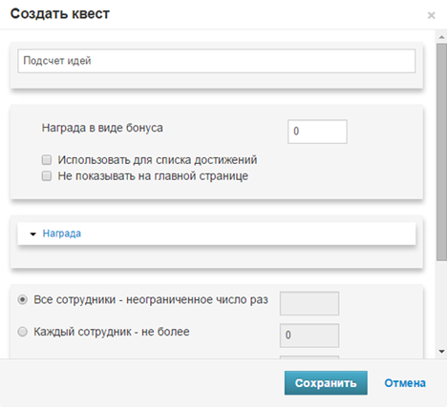Open the Награда section link
Viewport: 447px width, 407px height.
(x=62, y=234)
